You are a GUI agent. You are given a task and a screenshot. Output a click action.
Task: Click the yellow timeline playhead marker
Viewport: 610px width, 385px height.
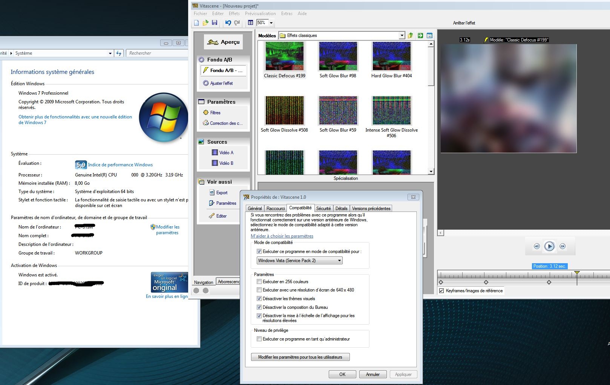[577, 273]
